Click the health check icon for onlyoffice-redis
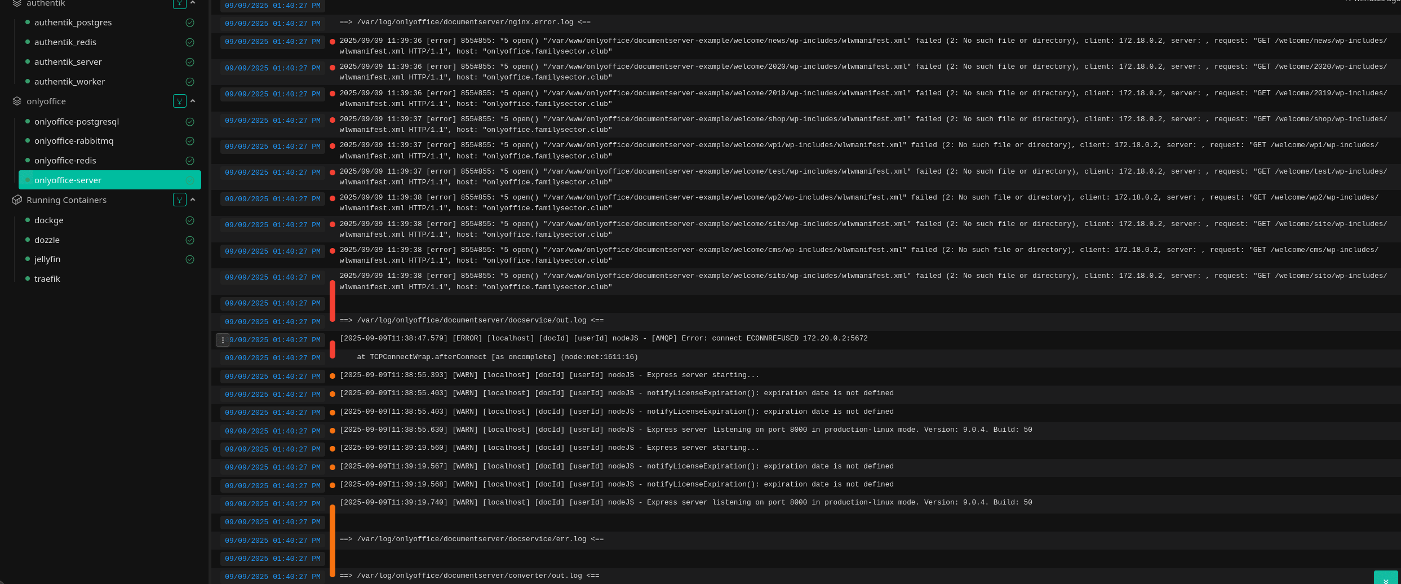Image resolution: width=1401 pixels, height=584 pixels. (190, 161)
